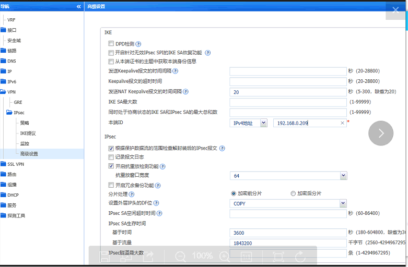Image resolution: width=408 pixels, height=267 pixels.
Task: Select the 加密后分片 radio button
Action: pos(293,193)
